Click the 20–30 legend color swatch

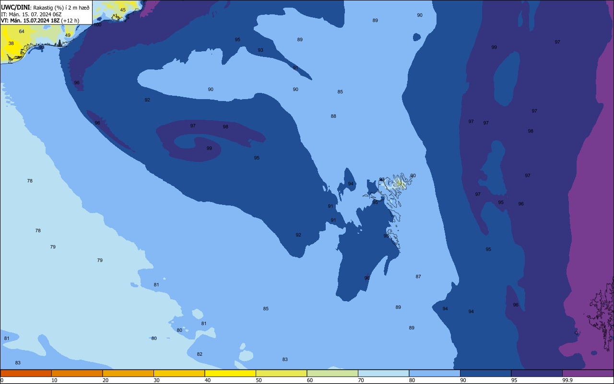(x=128, y=373)
